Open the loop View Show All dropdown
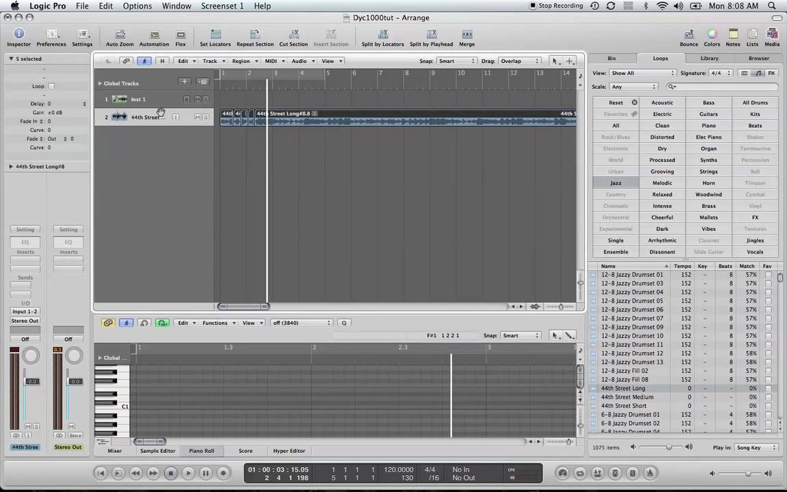 coord(642,73)
